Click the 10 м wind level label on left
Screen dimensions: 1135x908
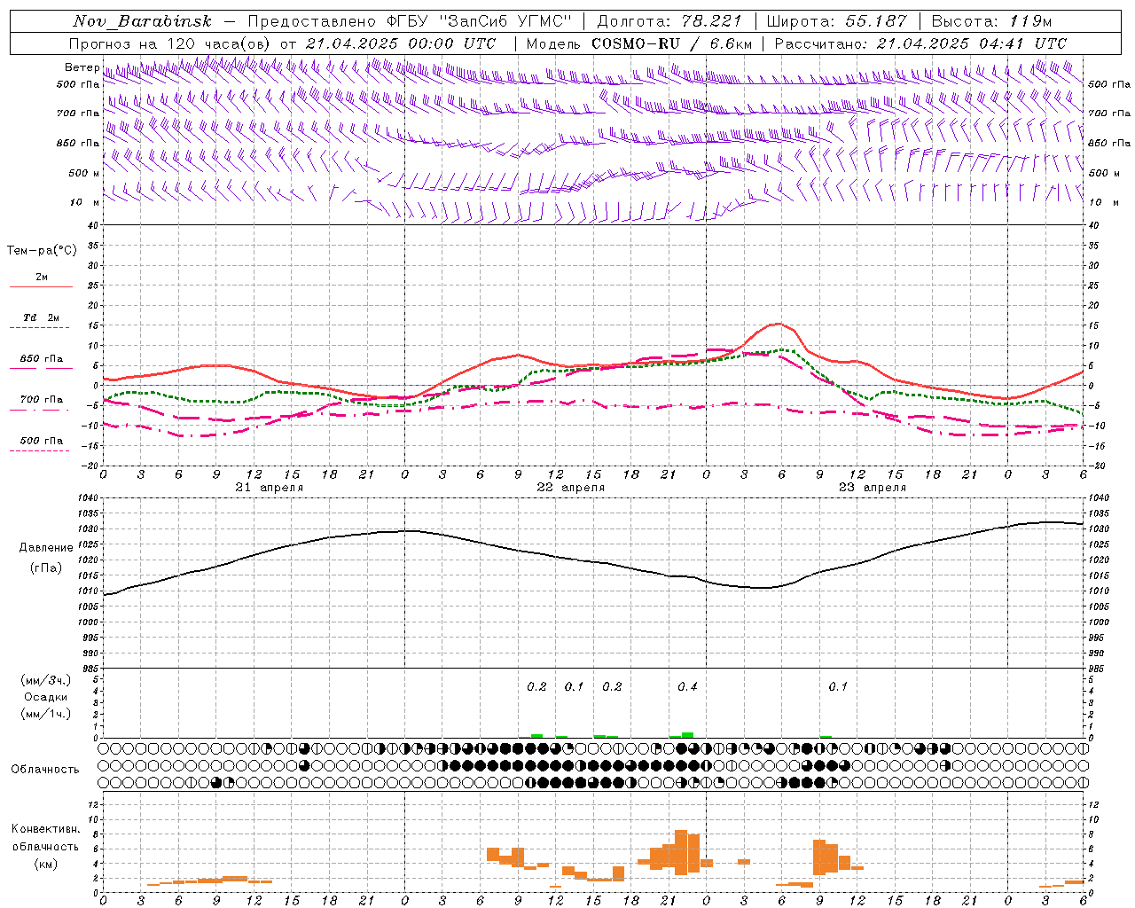point(84,202)
